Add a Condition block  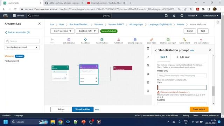[x=85, y=41]
